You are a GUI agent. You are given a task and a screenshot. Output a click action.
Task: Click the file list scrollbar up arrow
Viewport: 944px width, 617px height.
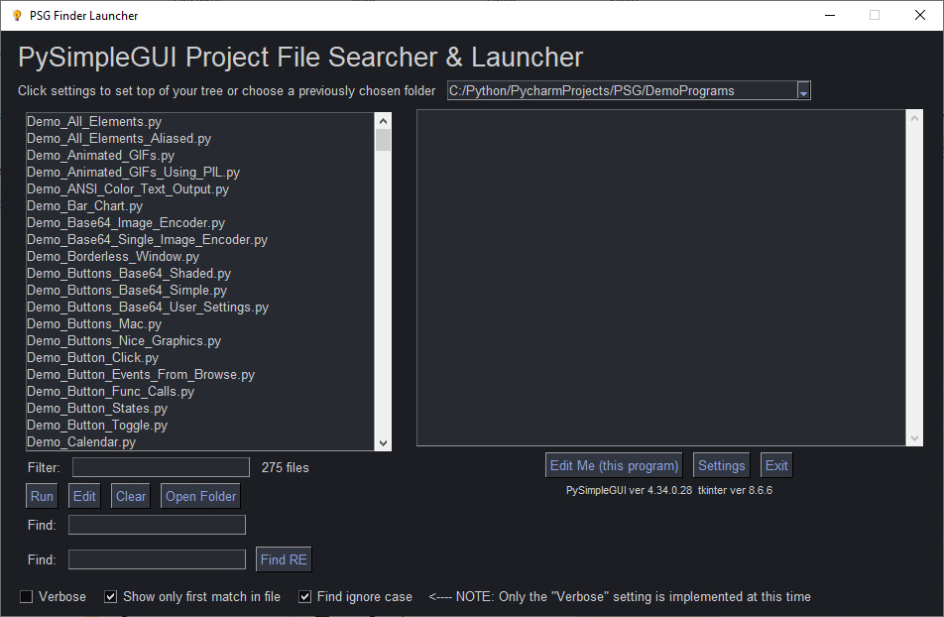(x=383, y=120)
